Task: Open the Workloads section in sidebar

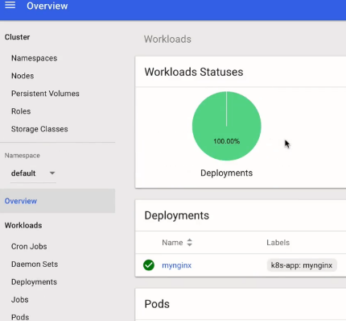Action: 23,225
